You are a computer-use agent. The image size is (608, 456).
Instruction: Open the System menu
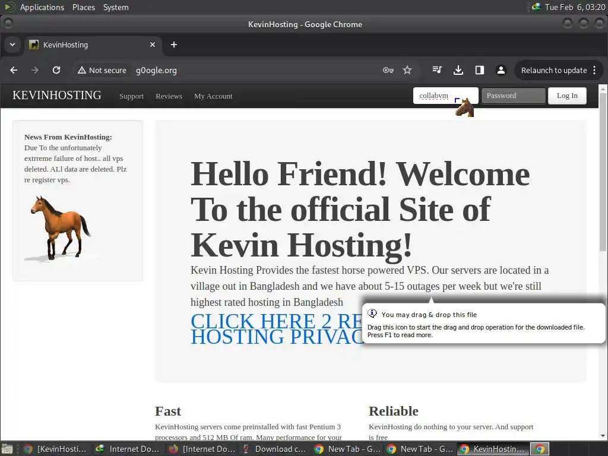[x=116, y=7]
